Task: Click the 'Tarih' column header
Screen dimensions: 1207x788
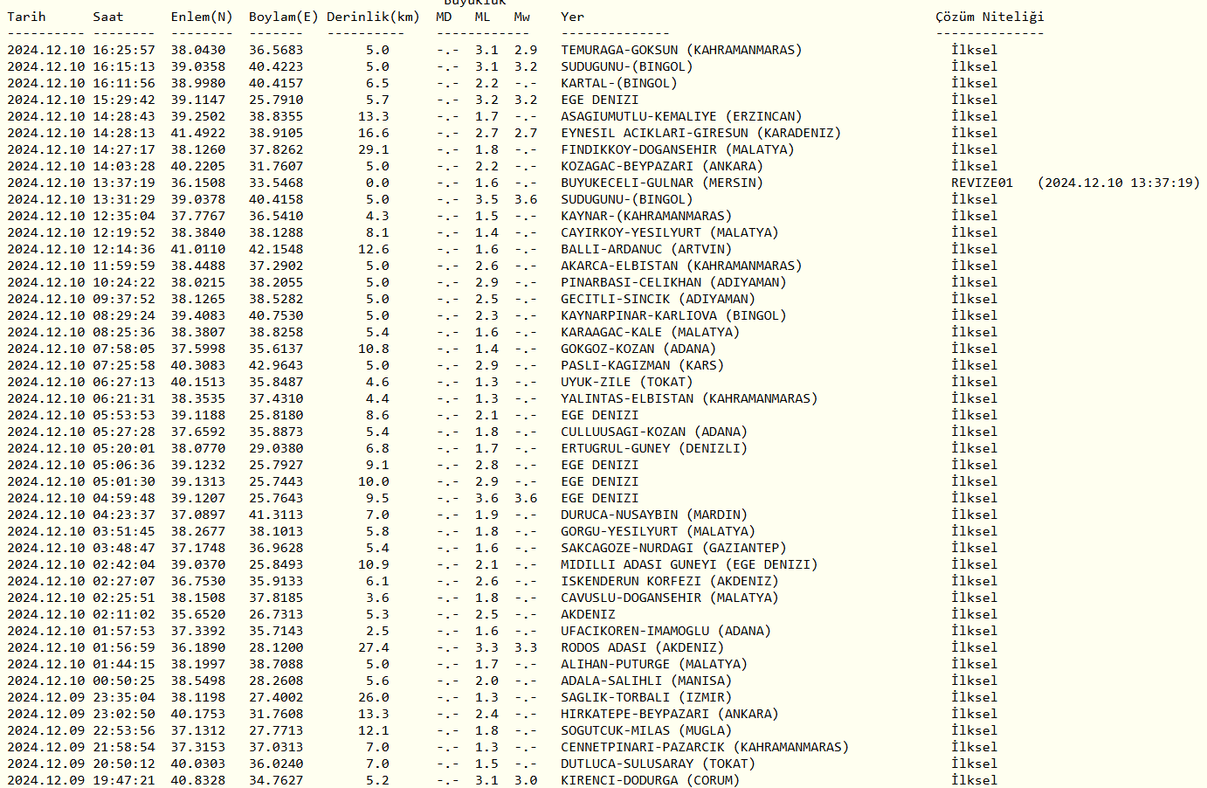Action: [x=26, y=17]
